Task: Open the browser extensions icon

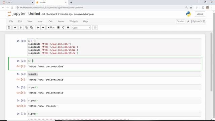Action: coord(208,7)
